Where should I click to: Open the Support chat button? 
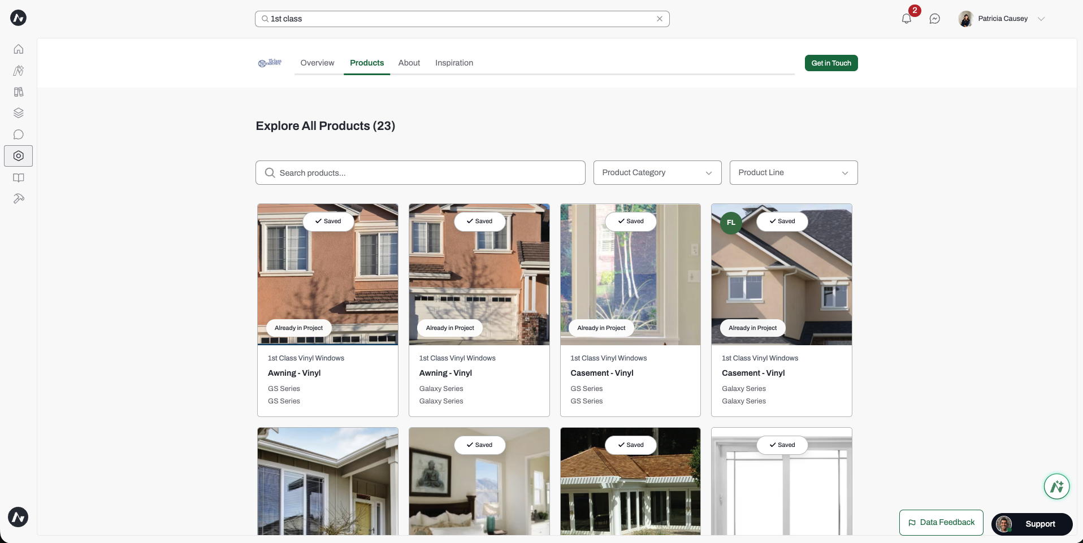coord(1032,524)
